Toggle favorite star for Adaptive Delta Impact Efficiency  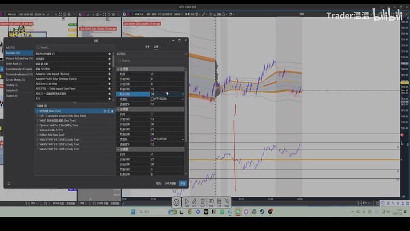point(110,74)
